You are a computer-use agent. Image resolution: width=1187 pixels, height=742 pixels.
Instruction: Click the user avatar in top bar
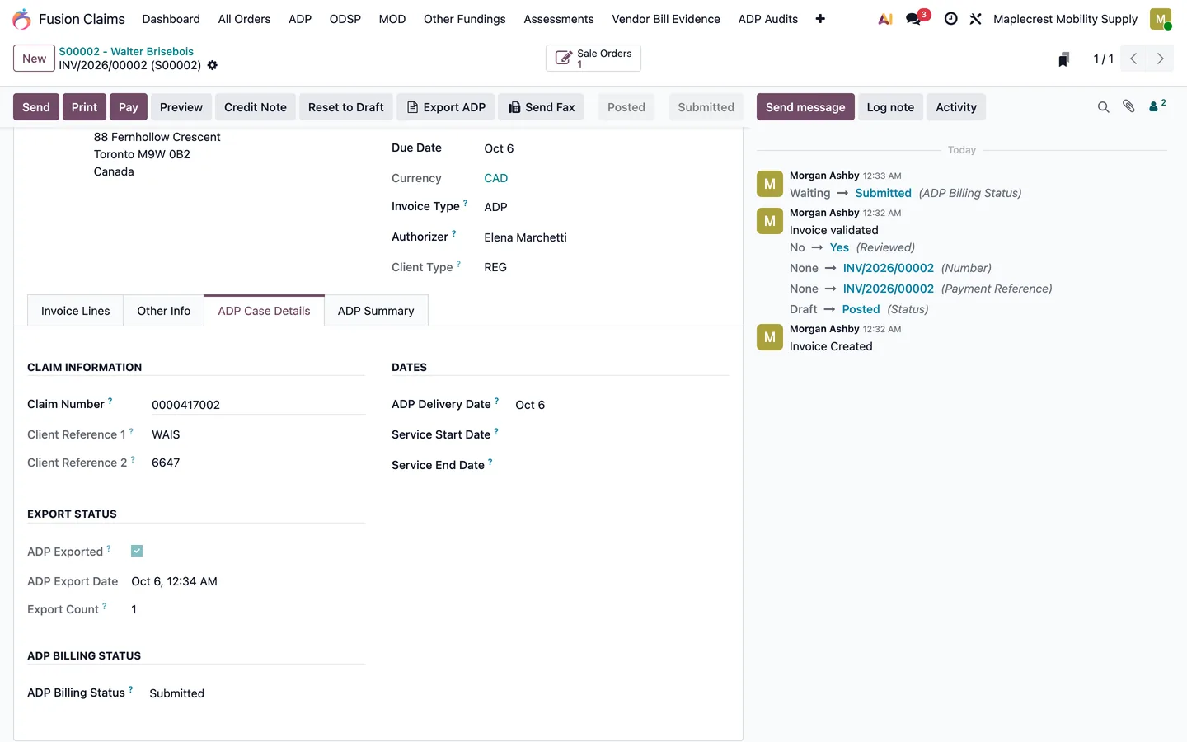(x=1161, y=19)
